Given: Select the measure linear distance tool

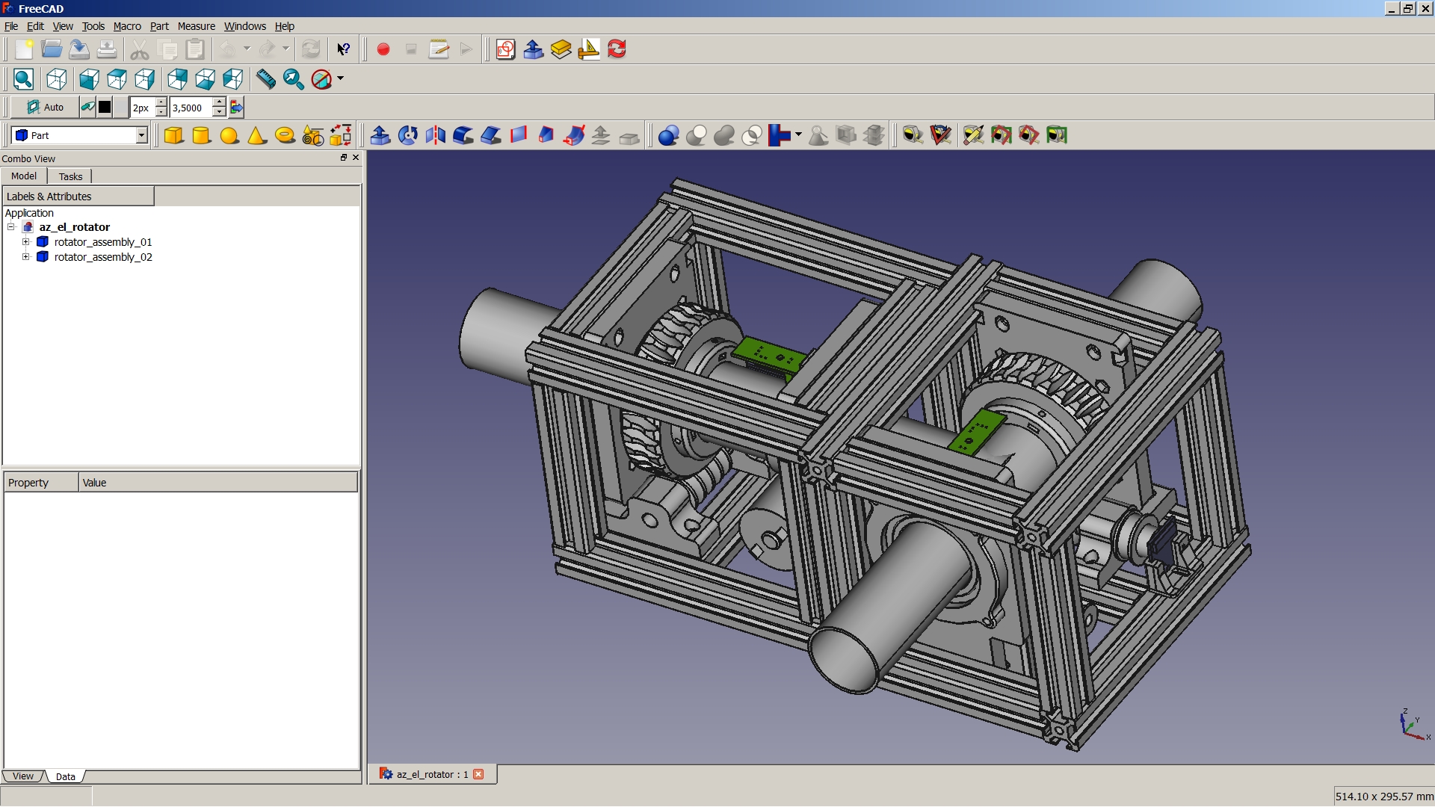Looking at the screenshot, I should point(913,135).
